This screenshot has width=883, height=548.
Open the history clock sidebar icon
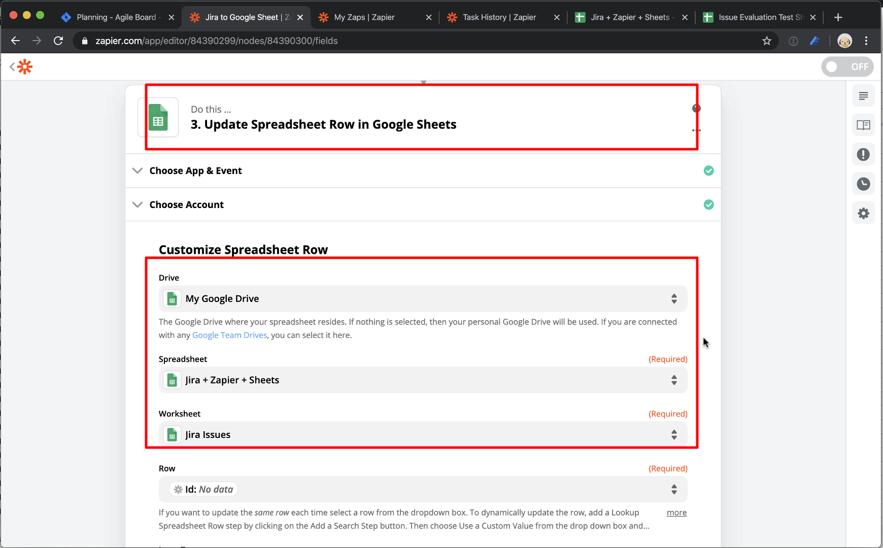(x=863, y=184)
